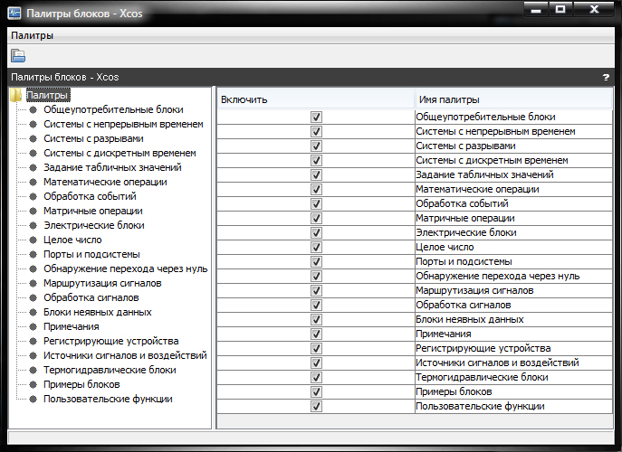Uncheck Маршрутизация сигналов checkbox
The width and height of the screenshot is (622, 452).
click(x=316, y=290)
